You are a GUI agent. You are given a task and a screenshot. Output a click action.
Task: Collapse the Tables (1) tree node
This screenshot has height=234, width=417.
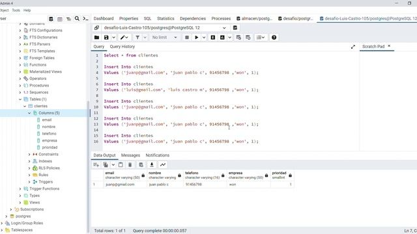(x=20, y=99)
